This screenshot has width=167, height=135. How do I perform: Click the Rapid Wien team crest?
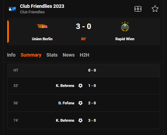pos(125,27)
